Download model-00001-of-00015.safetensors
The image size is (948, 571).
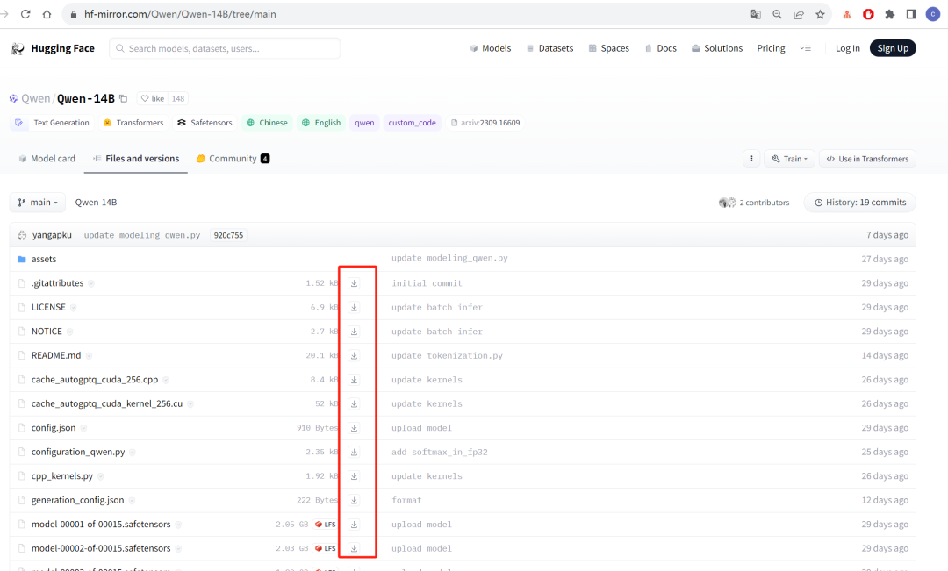pyautogui.click(x=355, y=525)
